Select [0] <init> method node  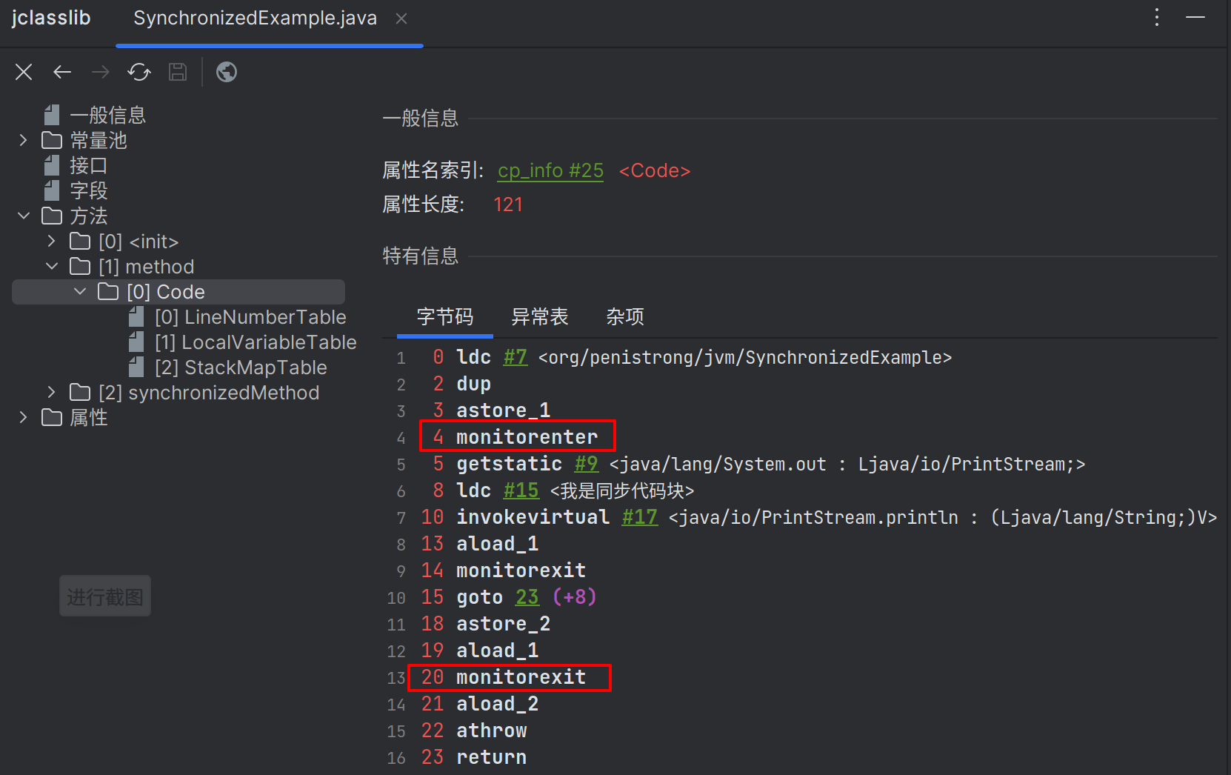(x=139, y=242)
